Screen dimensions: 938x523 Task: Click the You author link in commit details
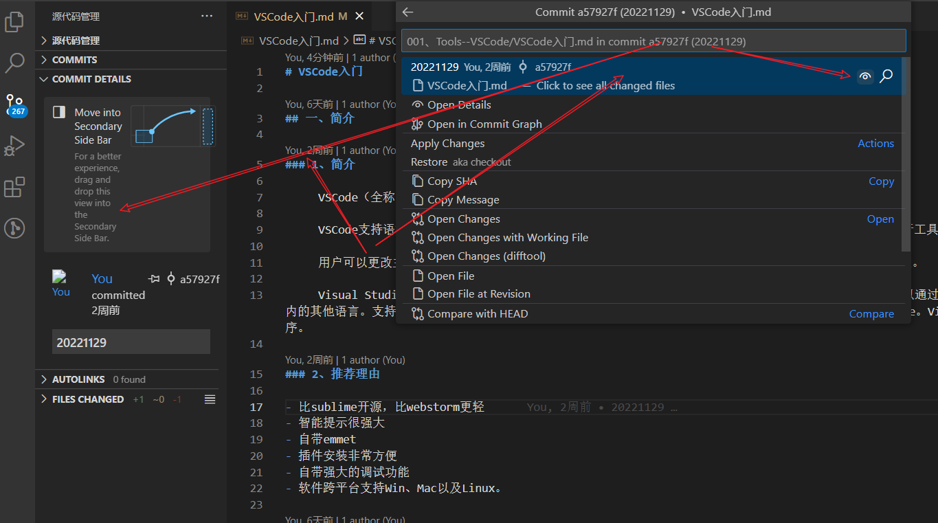(x=102, y=279)
